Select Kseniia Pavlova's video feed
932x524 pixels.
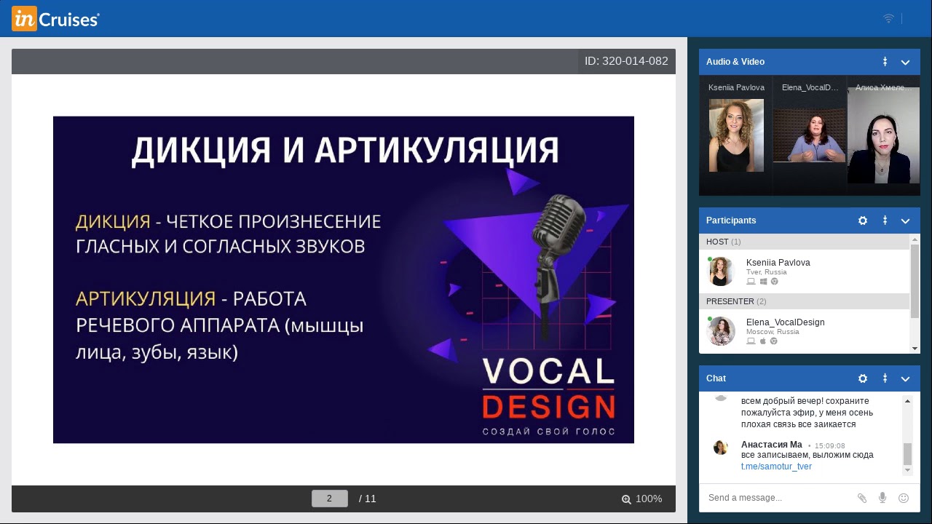pyautogui.click(x=736, y=135)
